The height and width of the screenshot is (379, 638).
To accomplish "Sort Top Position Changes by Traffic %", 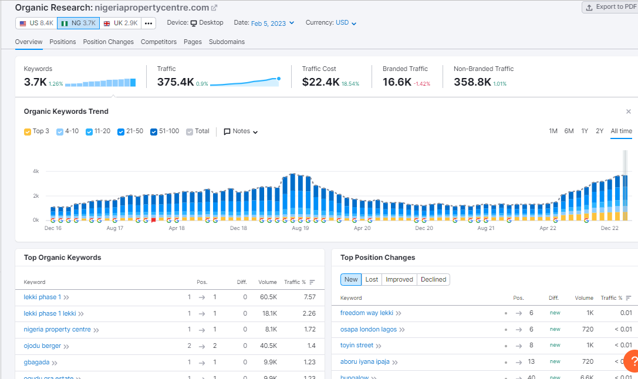I will click(616, 297).
